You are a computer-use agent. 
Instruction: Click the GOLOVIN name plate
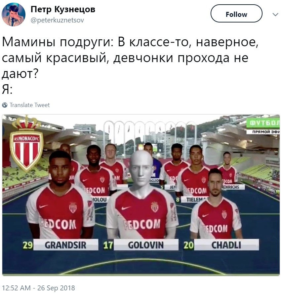[x=146, y=245]
